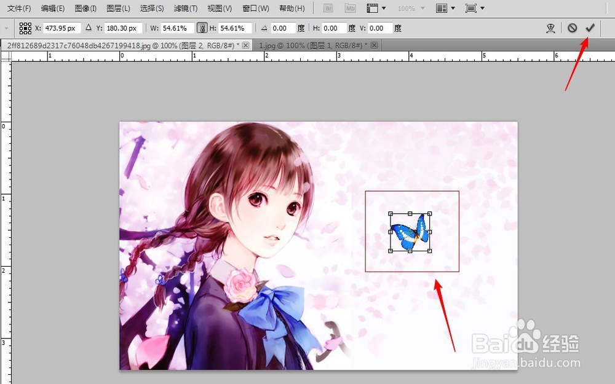615x384 pixels.
Task: Switch to warp mode icon
Action: [x=550, y=28]
